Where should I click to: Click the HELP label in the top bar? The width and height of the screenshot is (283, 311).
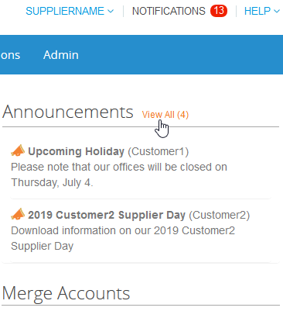(257, 11)
